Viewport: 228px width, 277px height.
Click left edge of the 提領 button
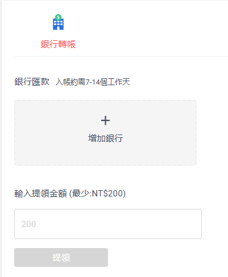[21, 257]
